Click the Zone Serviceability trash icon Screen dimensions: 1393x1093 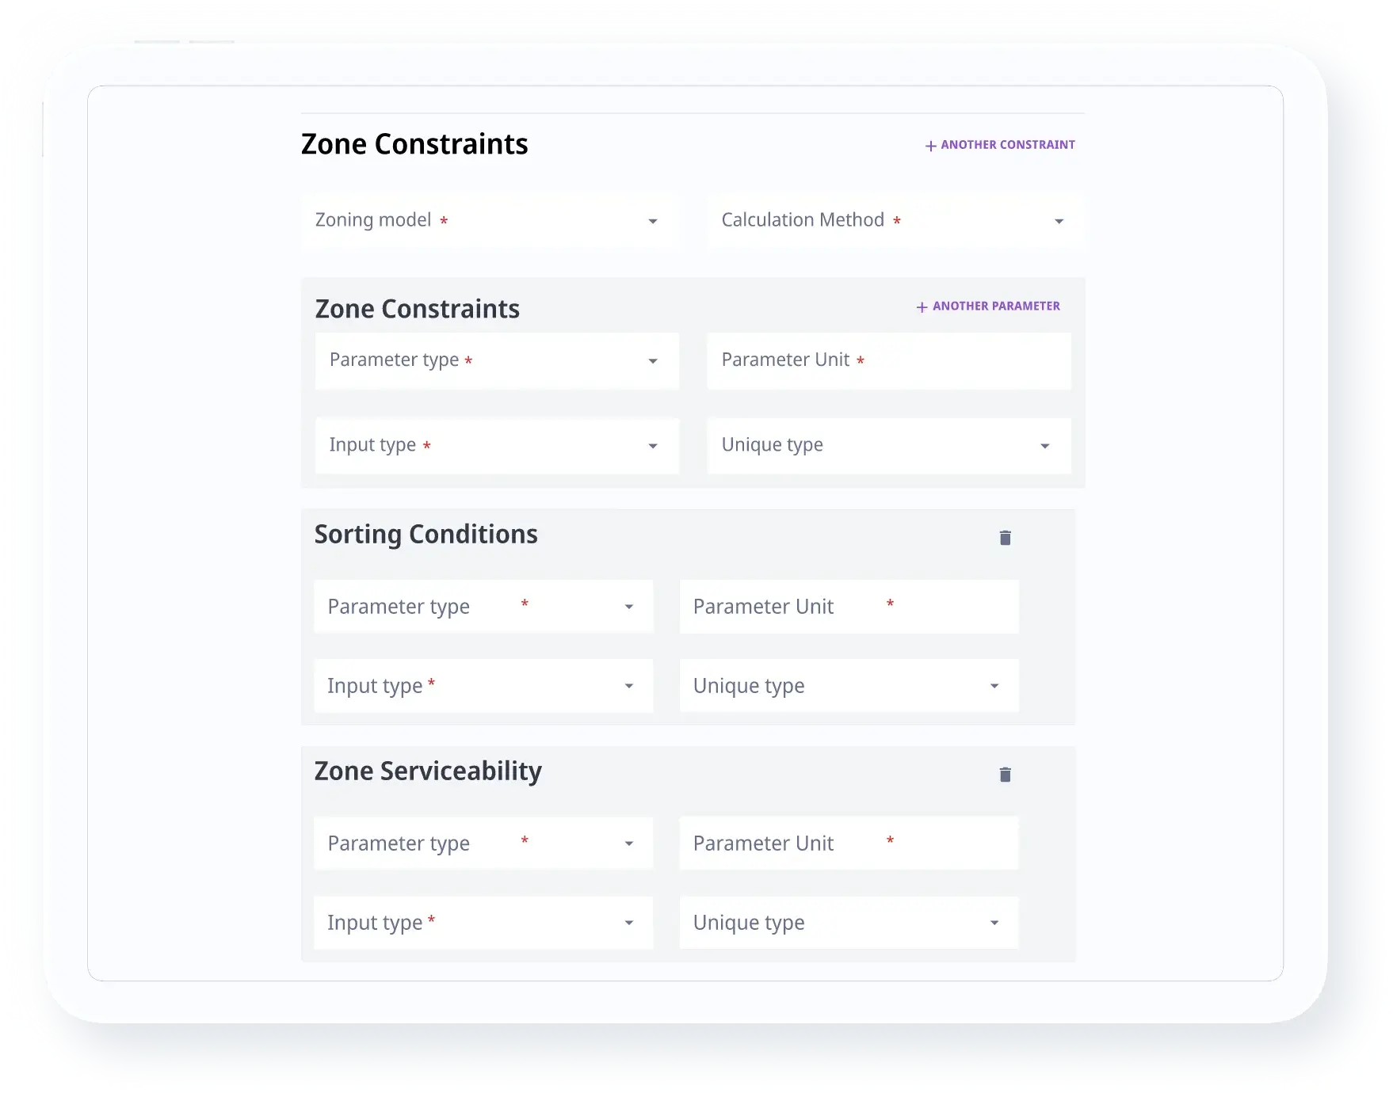pos(1005,775)
